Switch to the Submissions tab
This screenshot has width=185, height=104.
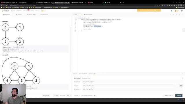[x=44, y=15]
